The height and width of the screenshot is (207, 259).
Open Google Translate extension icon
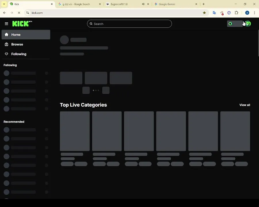(214, 13)
